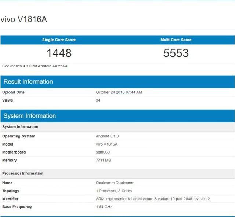The height and width of the screenshot is (217, 235).
Task: Click the 'Views' row label
Action: pos(7,100)
